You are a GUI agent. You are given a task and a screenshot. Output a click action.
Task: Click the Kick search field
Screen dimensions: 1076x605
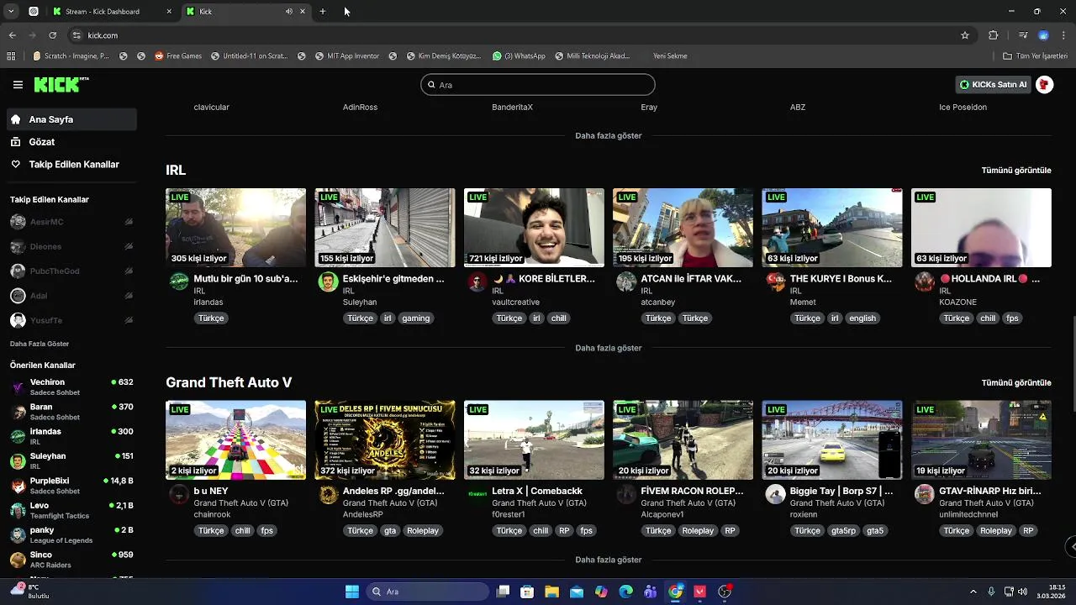point(538,85)
